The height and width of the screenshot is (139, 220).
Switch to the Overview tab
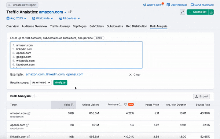(x=12, y=26)
